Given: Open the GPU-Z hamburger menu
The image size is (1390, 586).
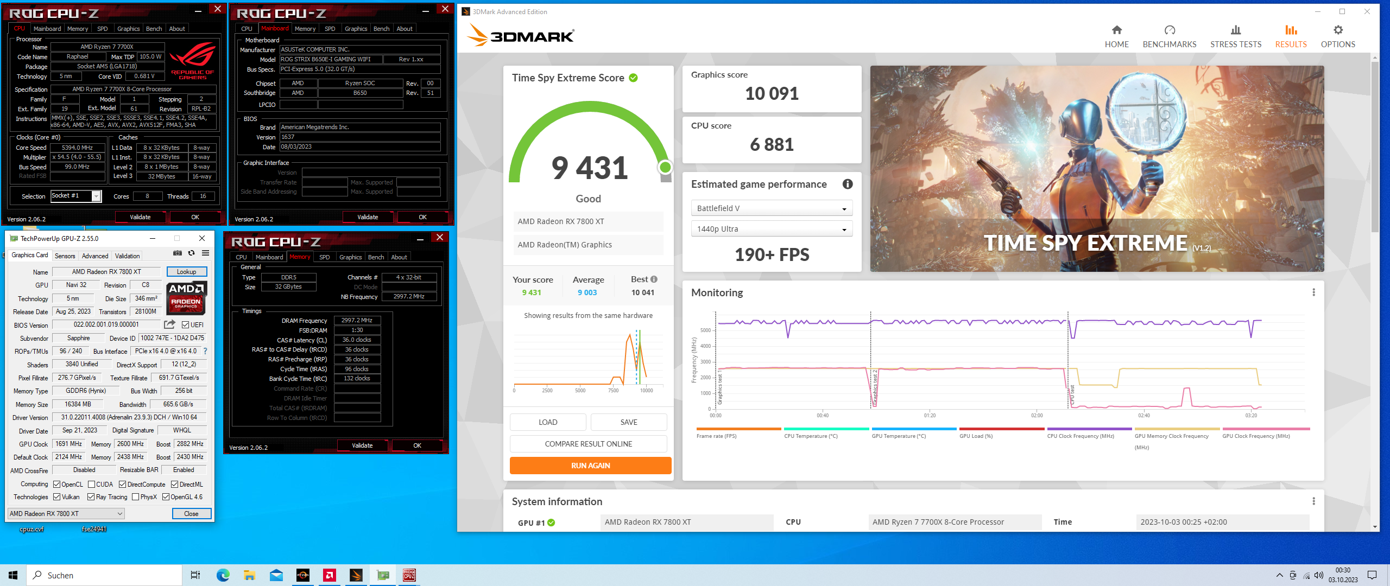Looking at the screenshot, I should pos(205,253).
